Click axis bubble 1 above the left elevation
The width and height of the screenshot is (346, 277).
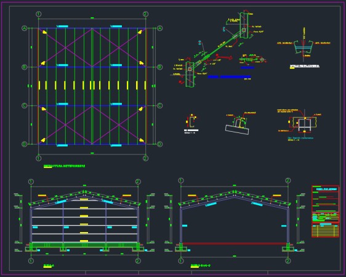click(x=31, y=182)
